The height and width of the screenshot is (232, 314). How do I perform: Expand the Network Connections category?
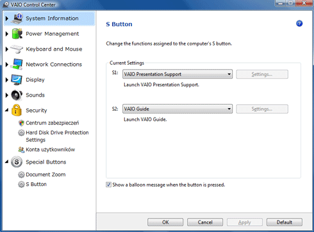tap(7, 65)
